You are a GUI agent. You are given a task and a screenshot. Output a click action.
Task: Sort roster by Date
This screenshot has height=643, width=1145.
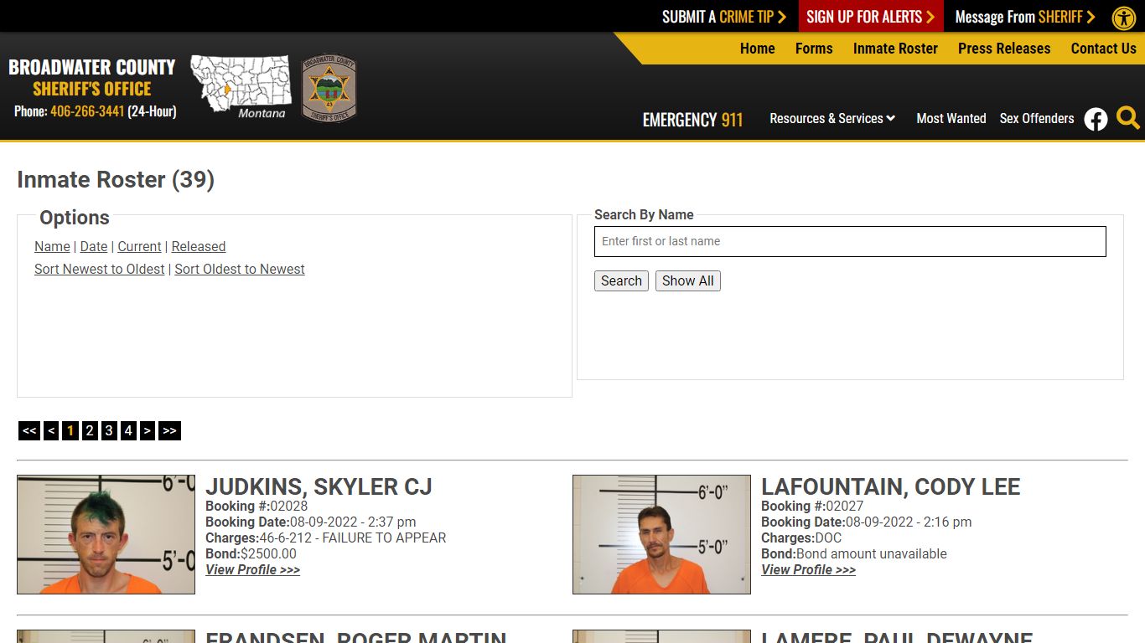tap(94, 246)
